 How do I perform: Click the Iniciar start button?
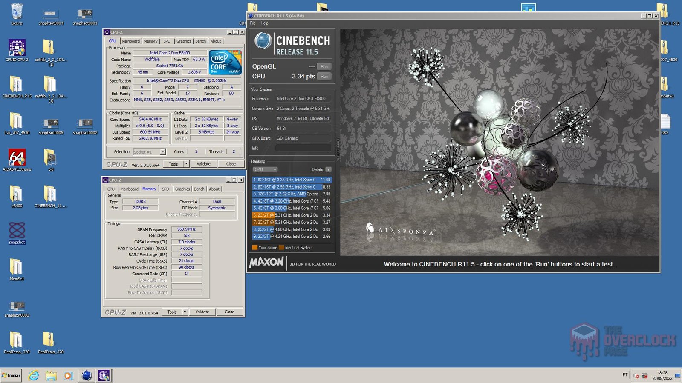coord(12,376)
